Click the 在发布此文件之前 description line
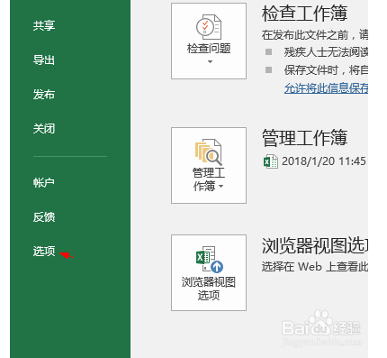This screenshot has width=387, height=358. click(315, 35)
